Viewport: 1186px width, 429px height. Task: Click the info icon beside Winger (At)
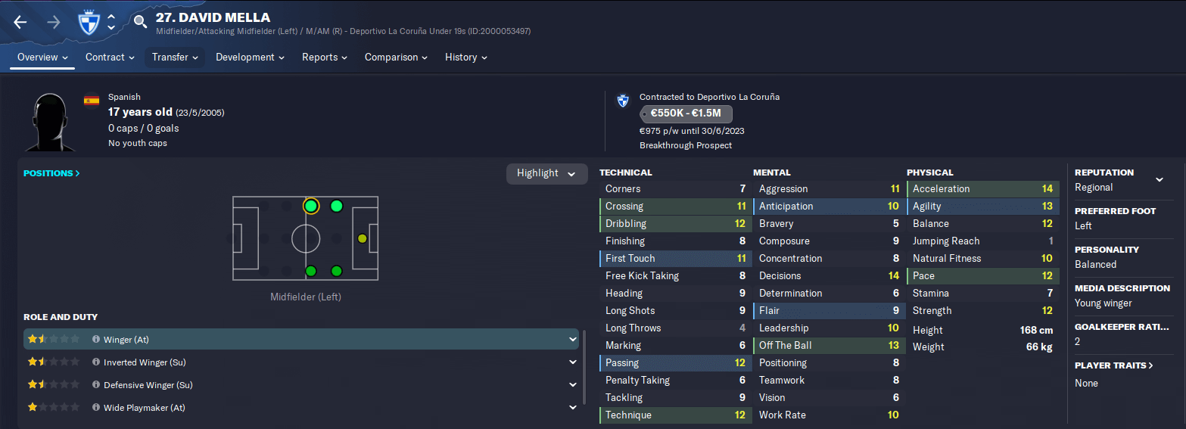pyautogui.click(x=96, y=340)
